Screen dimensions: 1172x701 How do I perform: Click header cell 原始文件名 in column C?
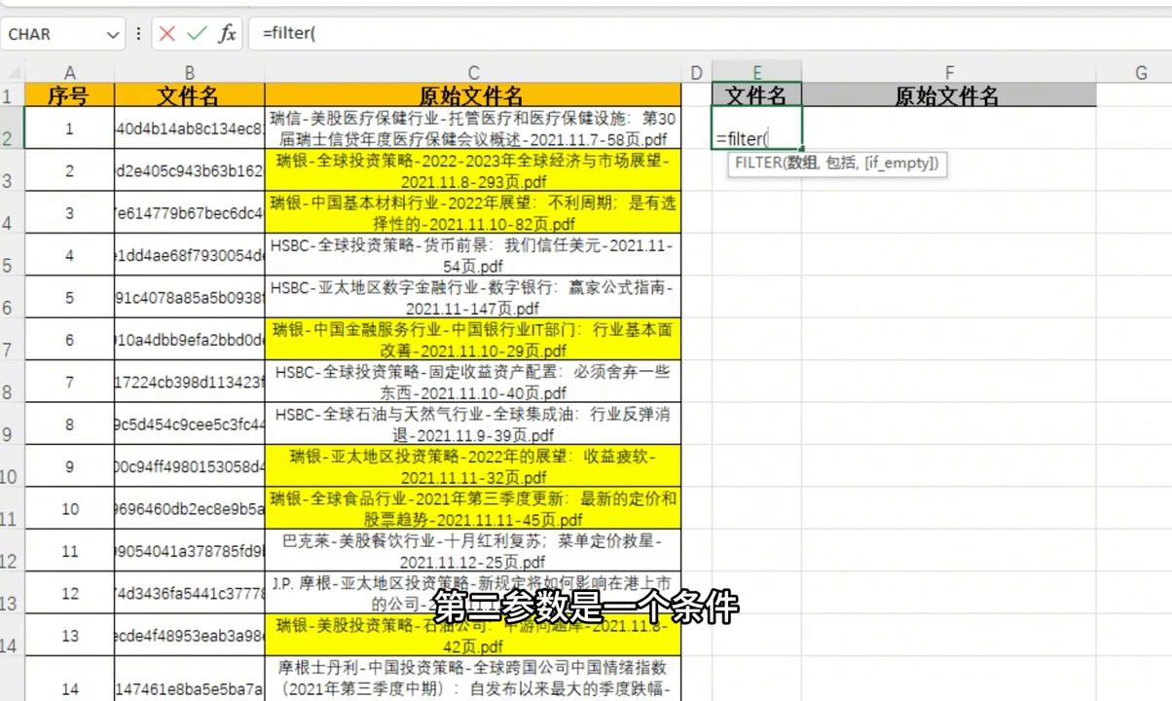click(472, 95)
